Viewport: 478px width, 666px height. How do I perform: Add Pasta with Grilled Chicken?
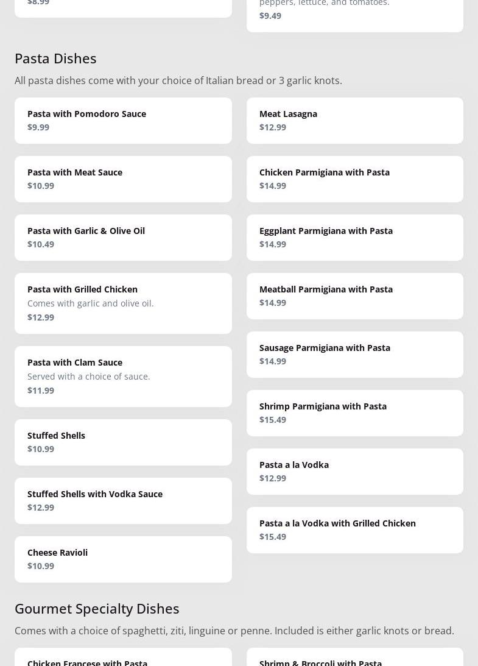pos(123,303)
